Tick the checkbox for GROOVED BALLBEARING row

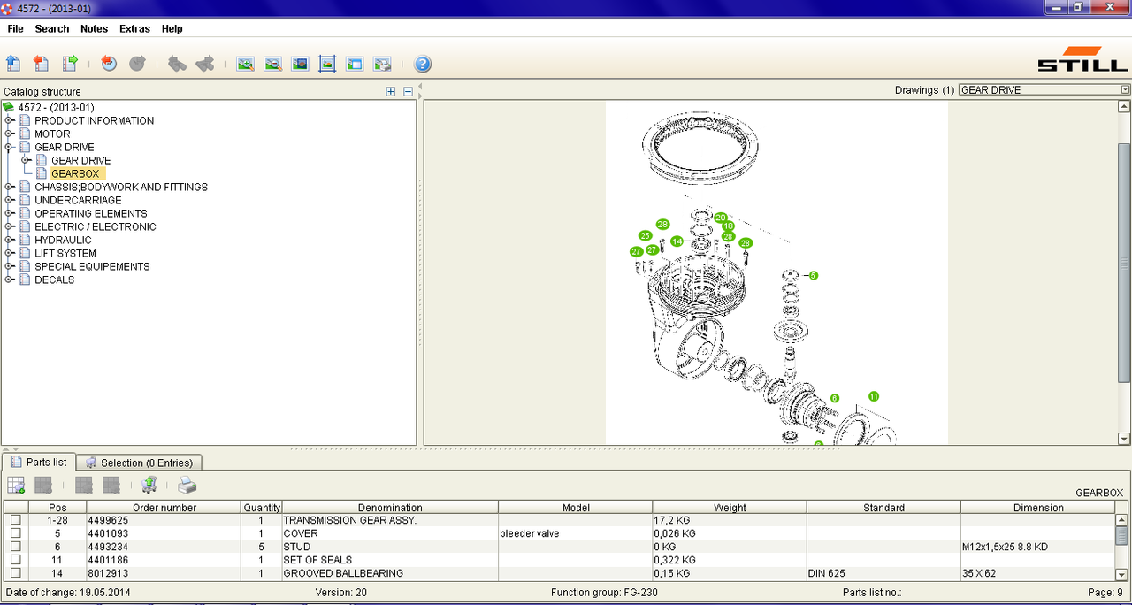point(15,573)
